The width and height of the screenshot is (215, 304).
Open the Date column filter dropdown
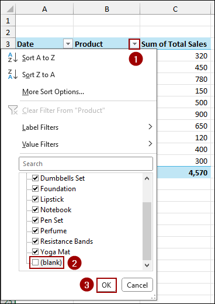pyautogui.click(x=68, y=44)
